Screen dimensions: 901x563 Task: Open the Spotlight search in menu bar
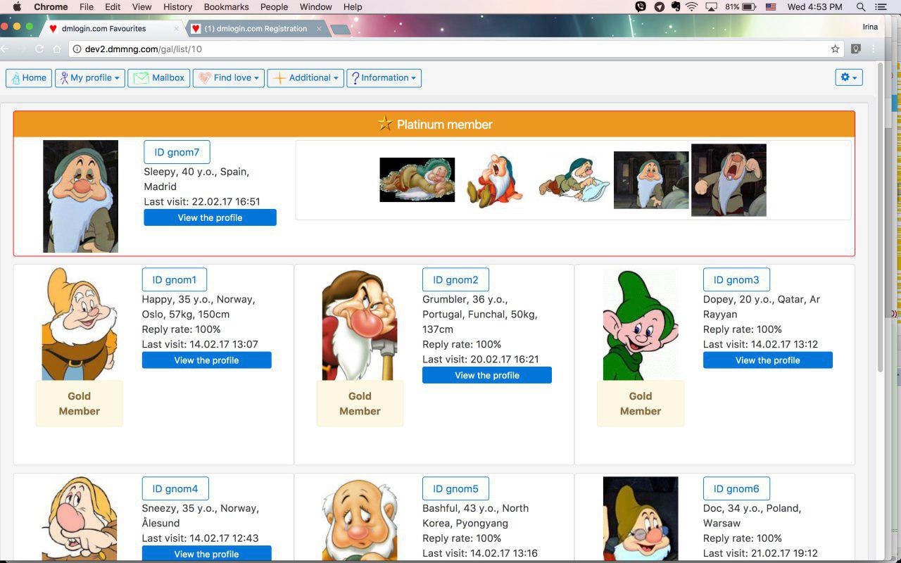click(861, 7)
